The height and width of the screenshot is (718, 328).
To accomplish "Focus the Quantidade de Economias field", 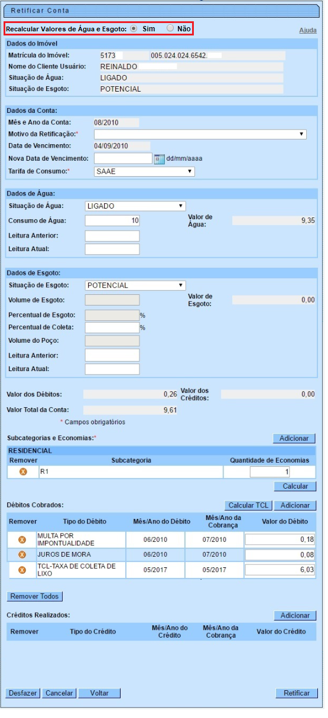I will 270,472.
